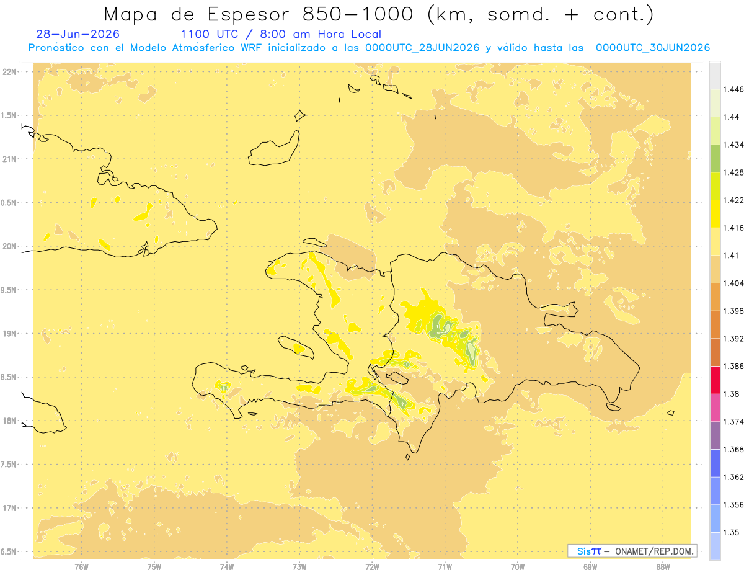Click the colorbar value '1.446'
This screenshot has width=744, height=575.
pyautogui.click(x=733, y=89)
